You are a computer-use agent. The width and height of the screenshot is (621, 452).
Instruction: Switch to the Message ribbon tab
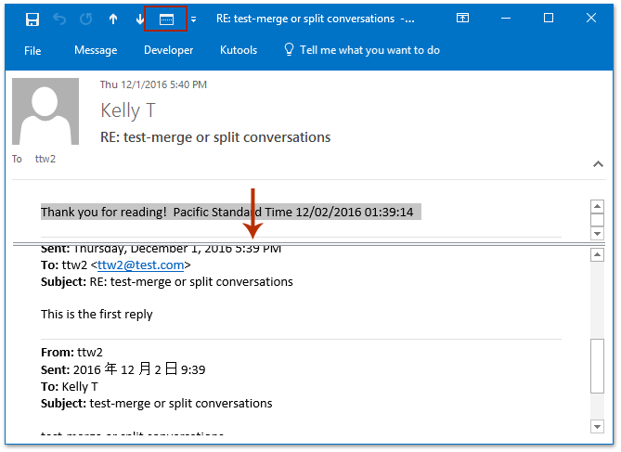[96, 50]
